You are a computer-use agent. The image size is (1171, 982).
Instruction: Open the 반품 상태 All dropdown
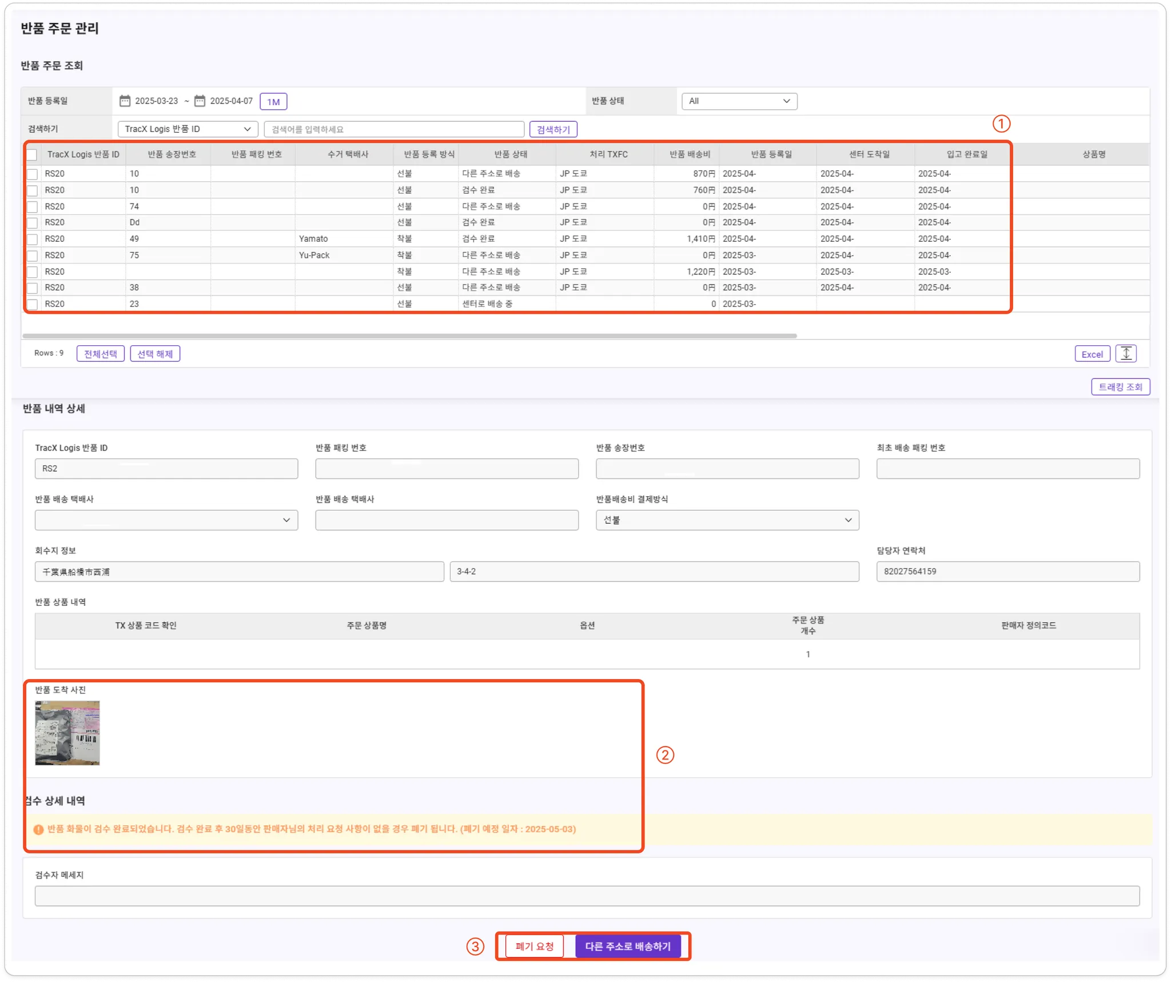coord(739,101)
